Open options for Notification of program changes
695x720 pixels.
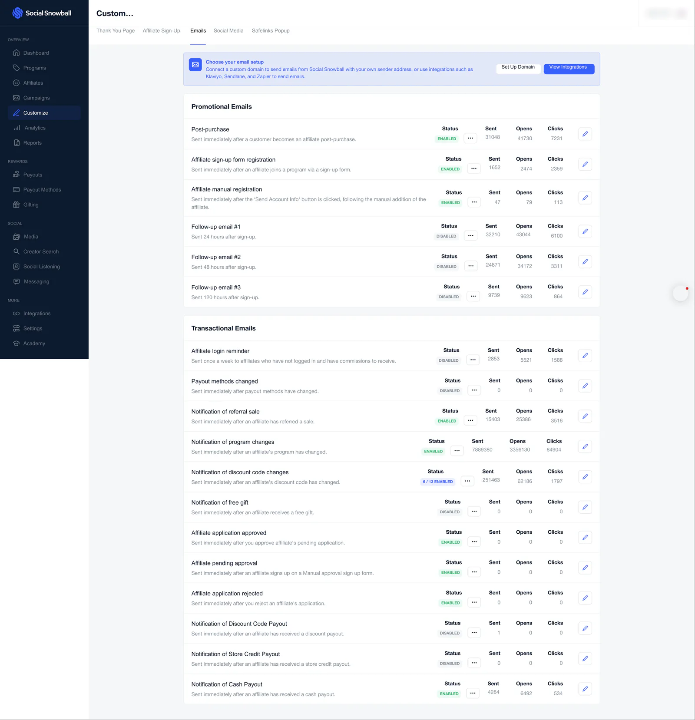(457, 451)
